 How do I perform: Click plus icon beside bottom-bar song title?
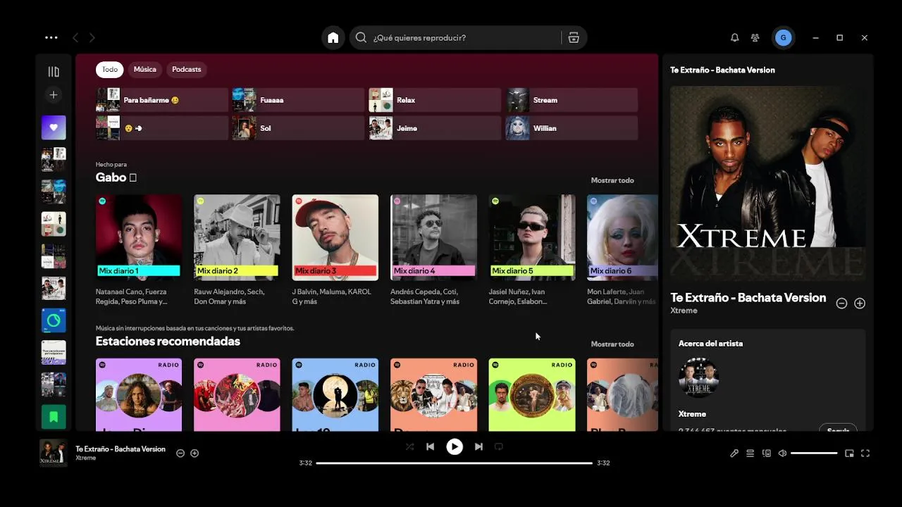click(194, 453)
